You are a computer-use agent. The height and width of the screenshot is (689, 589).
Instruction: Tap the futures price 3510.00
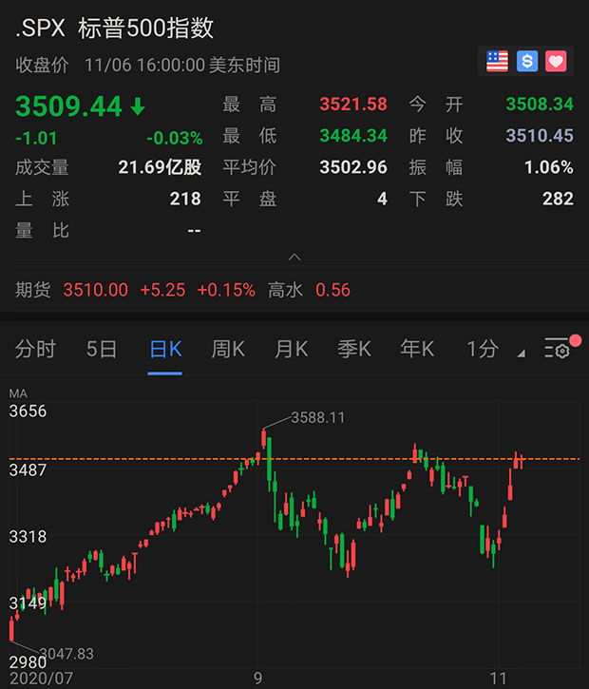pos(96,290)
